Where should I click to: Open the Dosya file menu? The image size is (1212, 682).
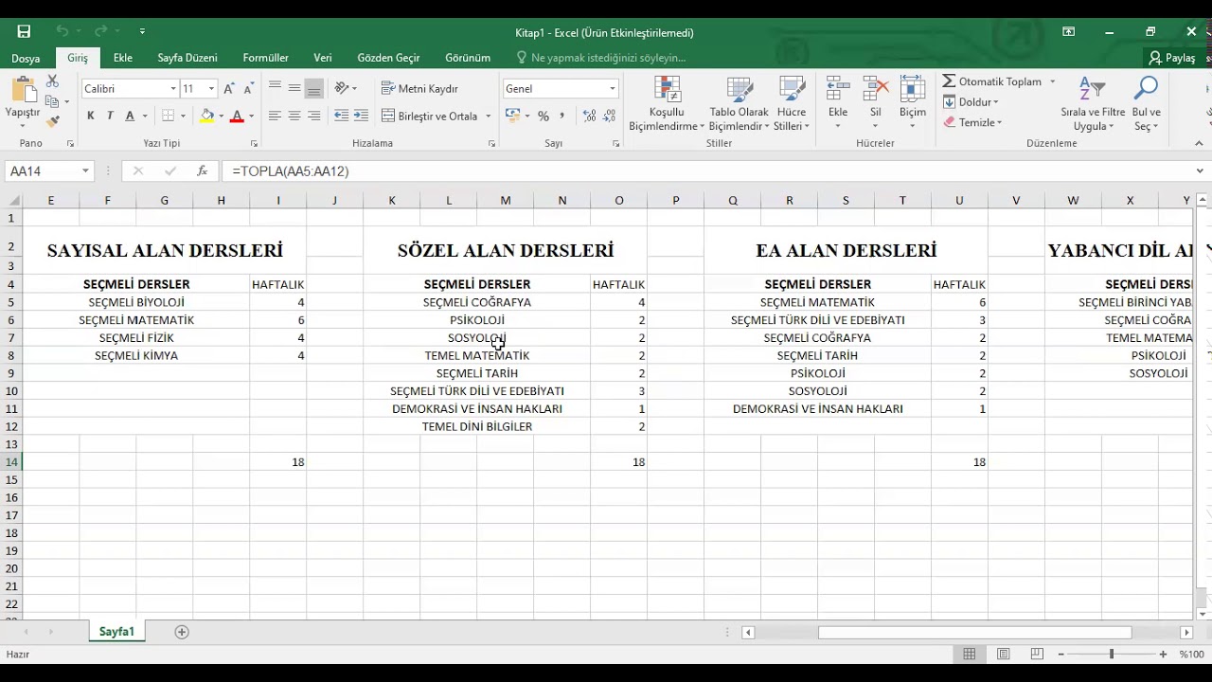[x=26, y=58]
